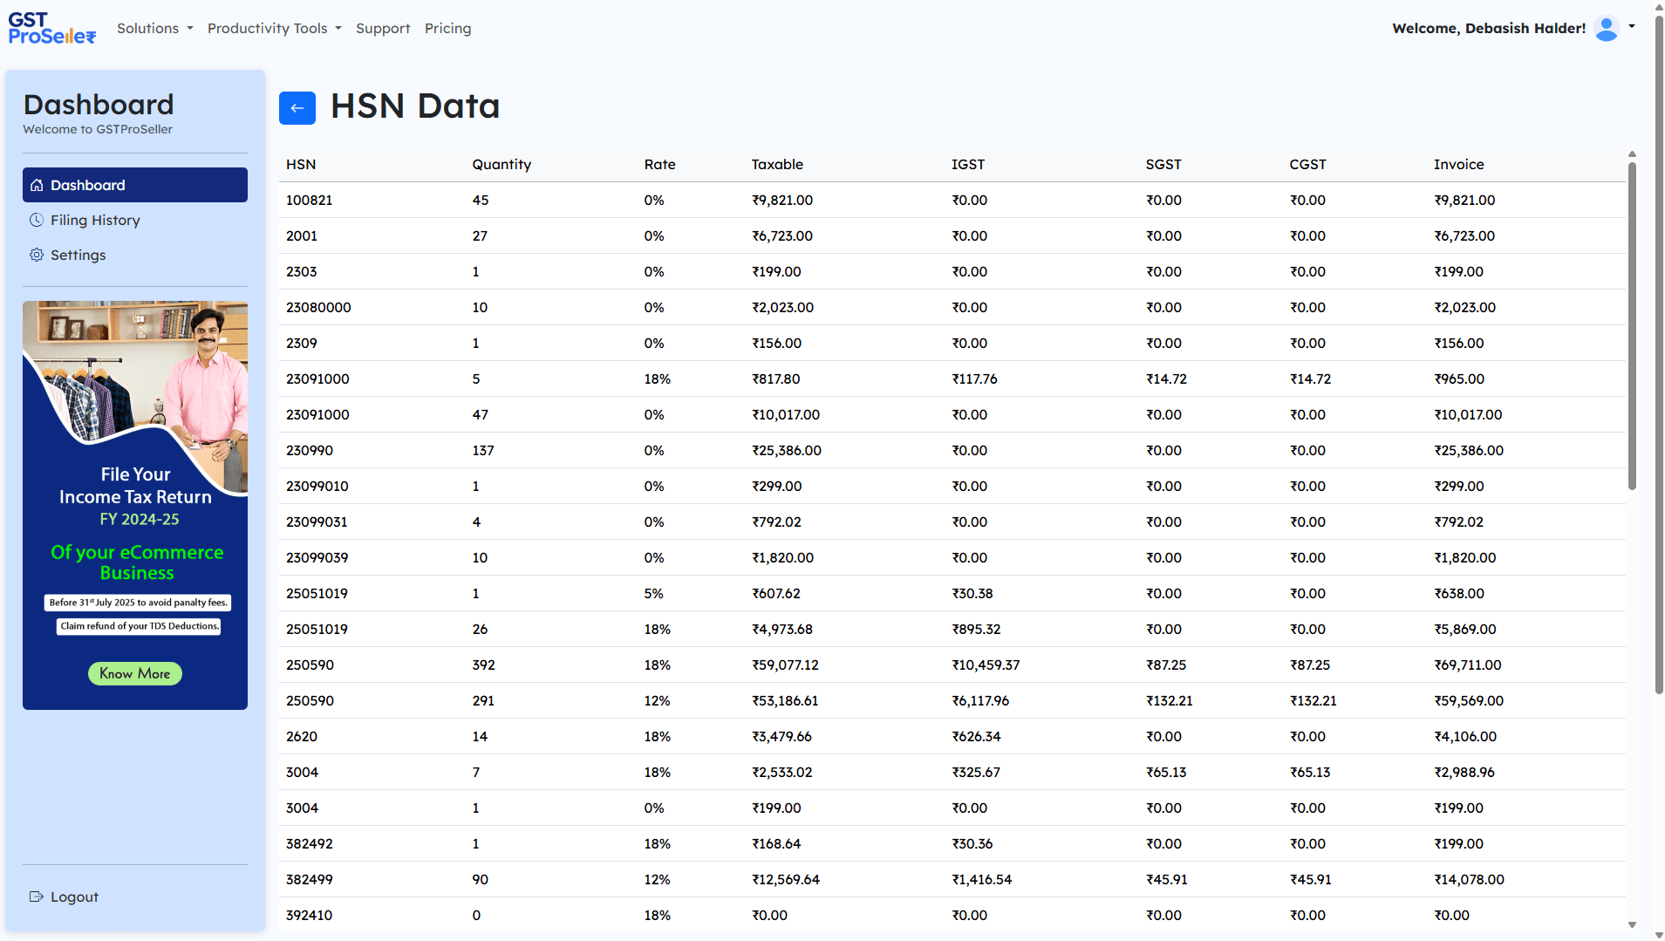Open the Pricing page
This screenshot has height=941, width=1665.
click(447, 28)
